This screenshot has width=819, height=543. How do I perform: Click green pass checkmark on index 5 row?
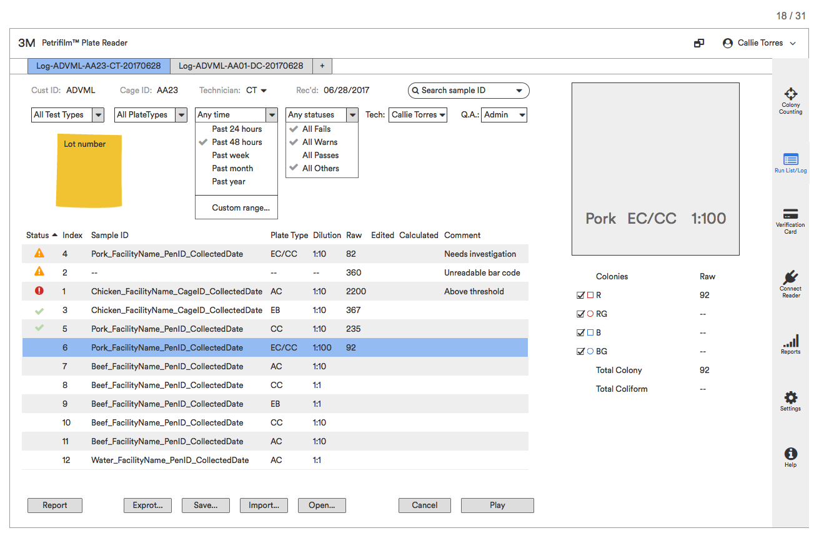[x=39, y=328]
